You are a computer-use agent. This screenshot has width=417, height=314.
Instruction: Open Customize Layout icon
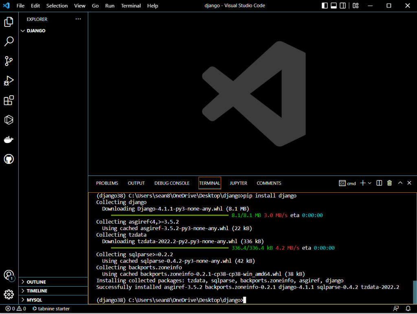click(x=356, y=6)
